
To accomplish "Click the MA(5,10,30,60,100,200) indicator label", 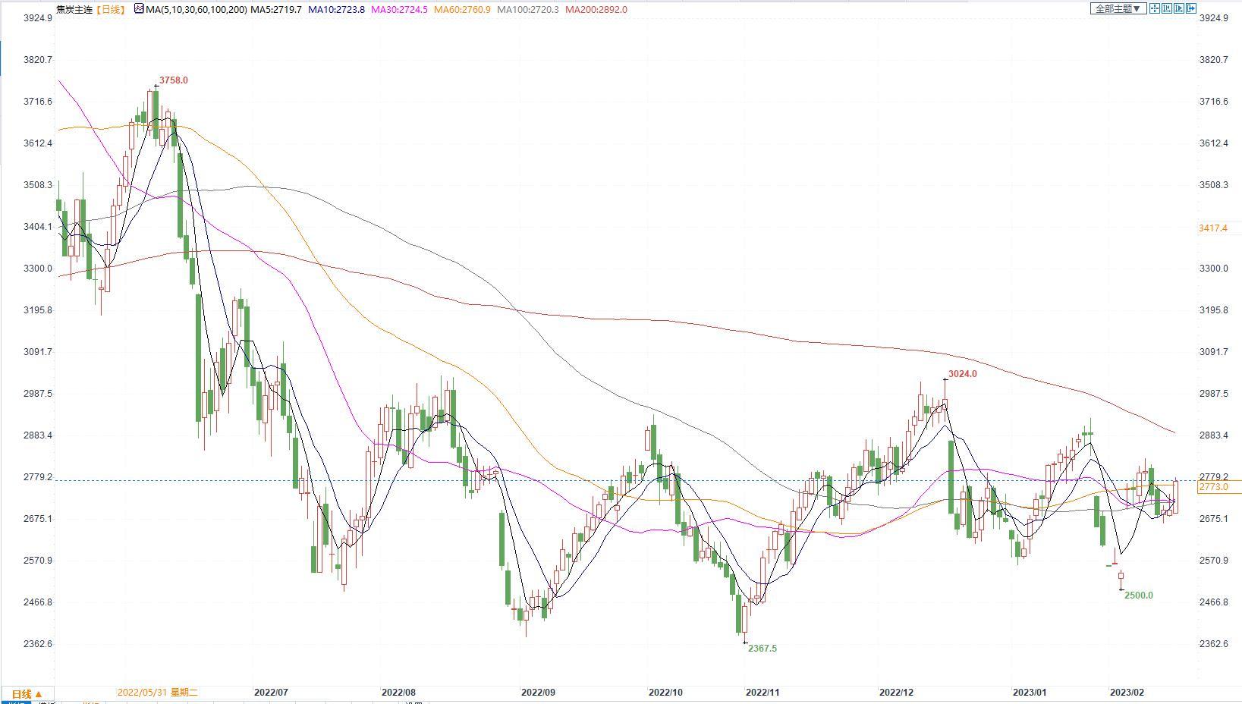I will [196, 10].
